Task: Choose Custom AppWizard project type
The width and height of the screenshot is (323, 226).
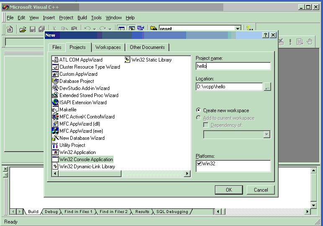Action: (75, 74)
